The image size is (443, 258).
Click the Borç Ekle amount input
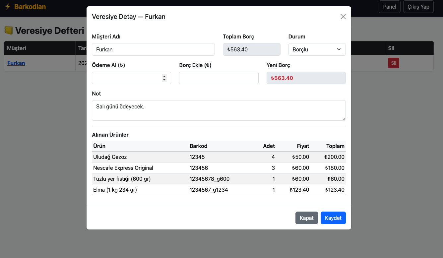(x=219, y=78)
